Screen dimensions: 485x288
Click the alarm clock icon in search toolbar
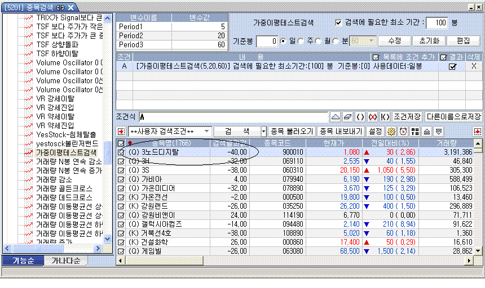[403, 131]
